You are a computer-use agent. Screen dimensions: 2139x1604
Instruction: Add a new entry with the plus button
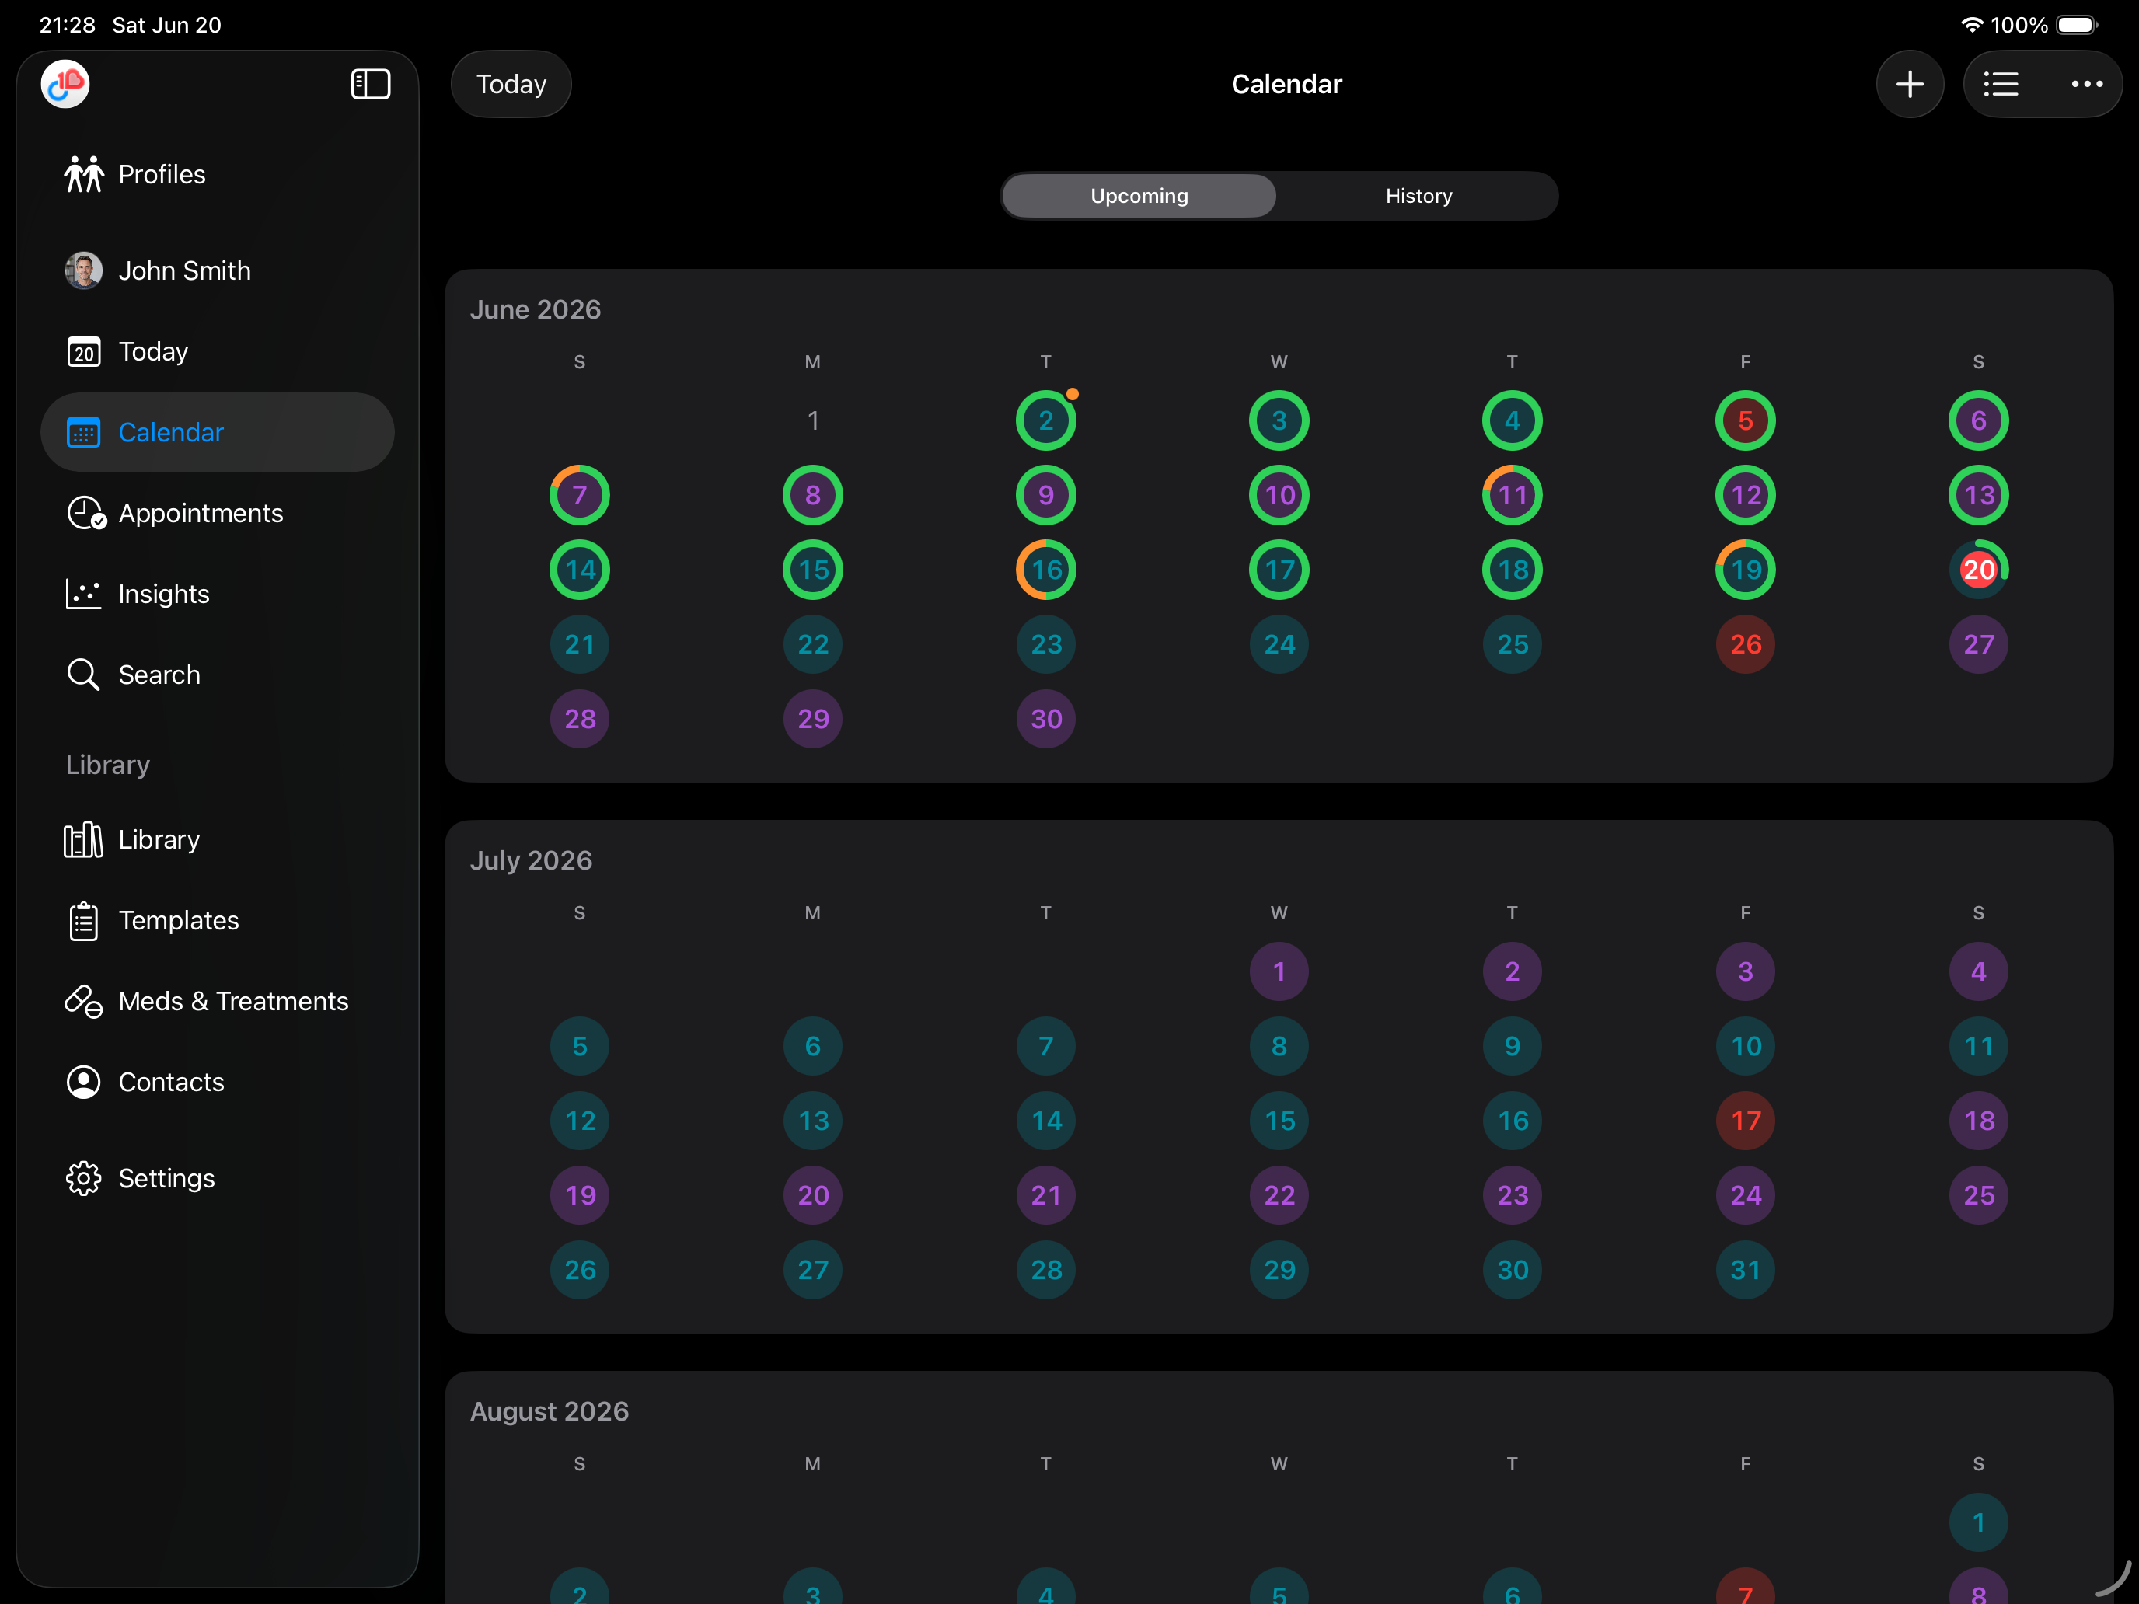[x=1910, y=84]
